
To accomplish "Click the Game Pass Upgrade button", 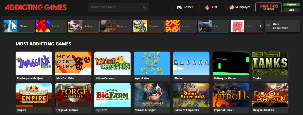I will (x=269, y=7).
